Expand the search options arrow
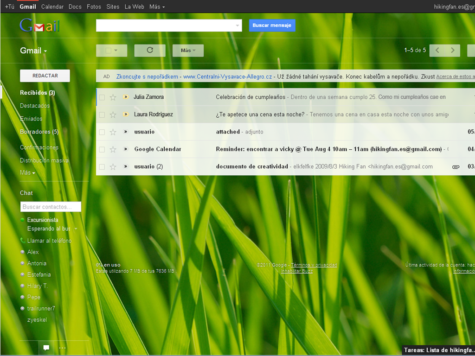Screen dimensions: 475x356 pyautogui.click(x=237, y=26)
